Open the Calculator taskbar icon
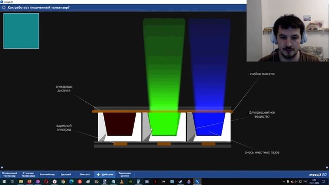Screen dimensions: 329x185 coord(138,181)
